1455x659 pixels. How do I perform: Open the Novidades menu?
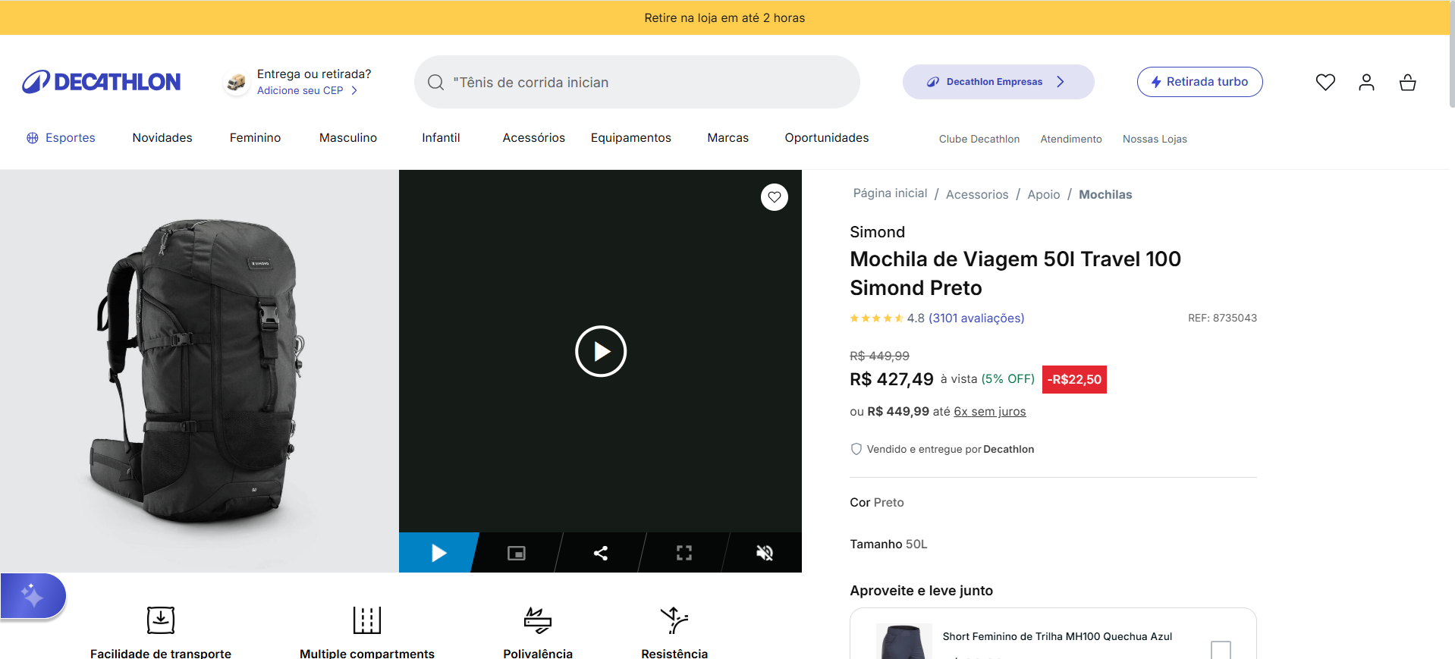(x=162, y=138)
